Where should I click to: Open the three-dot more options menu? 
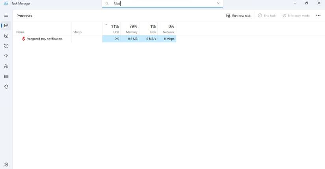point(318,16)
